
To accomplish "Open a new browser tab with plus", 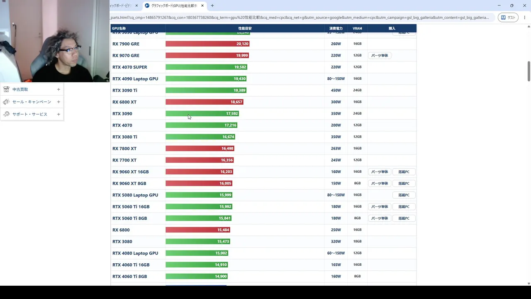I will [x=212, y=6].
